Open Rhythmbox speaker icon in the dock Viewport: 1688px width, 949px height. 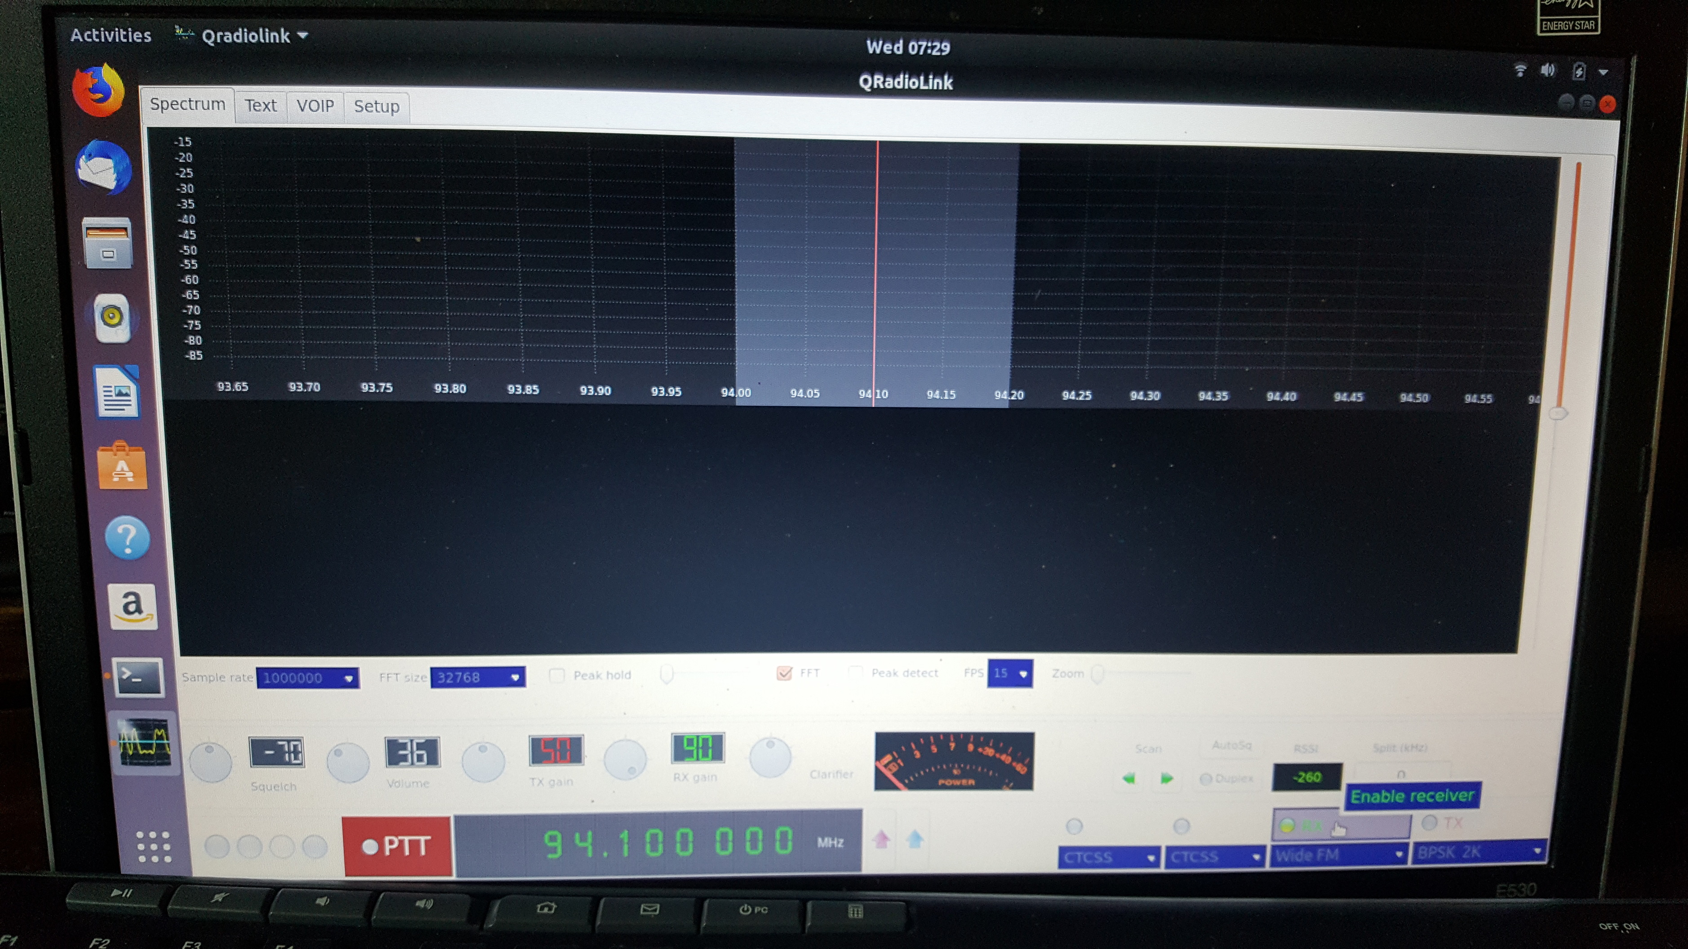[x=112, y=318]
